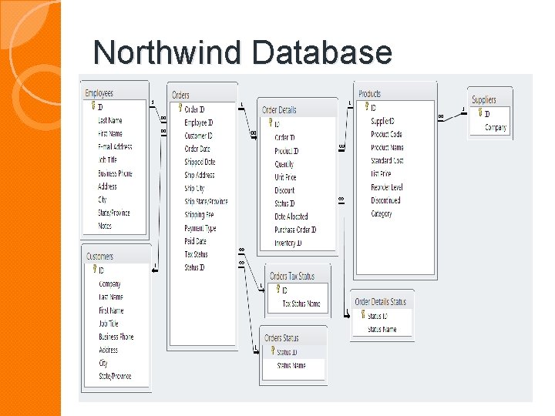
Task: Select Last Name field in Employees table
Action: pyautogui.click(x=109, y=121)
